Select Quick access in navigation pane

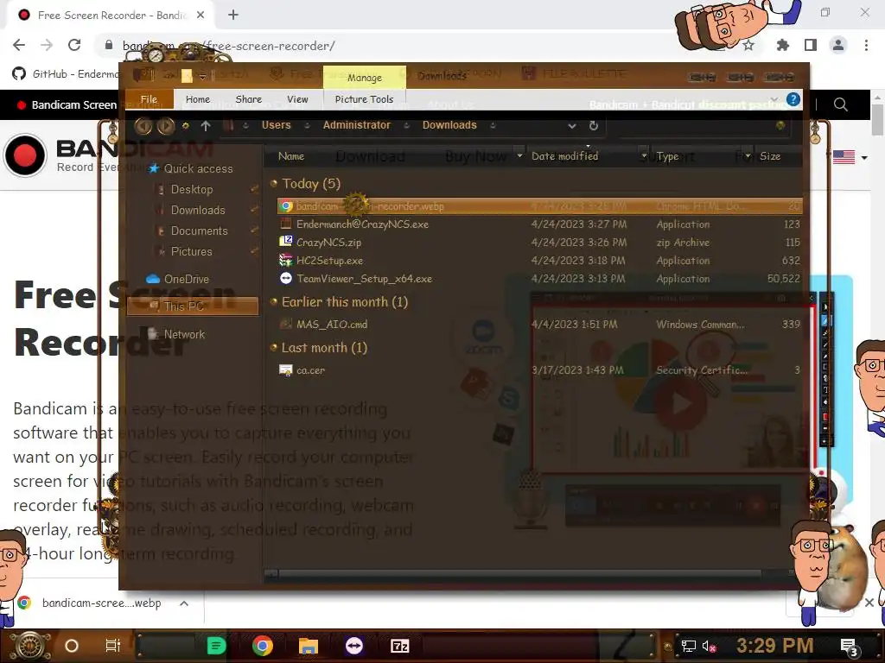198,168
